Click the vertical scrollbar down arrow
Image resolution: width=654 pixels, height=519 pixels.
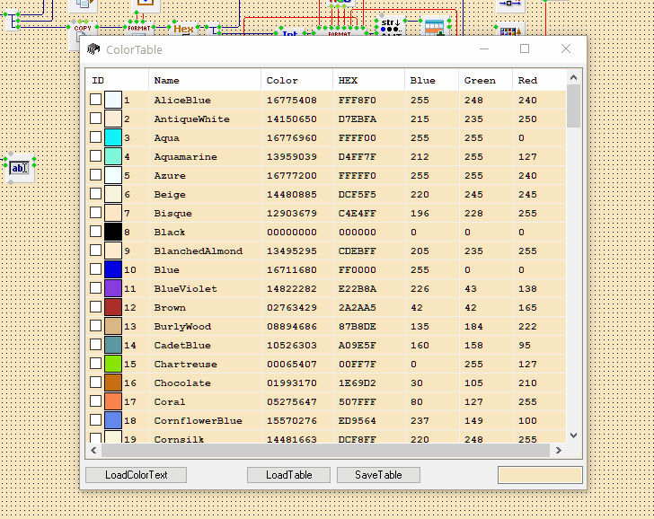pos(573,435)
